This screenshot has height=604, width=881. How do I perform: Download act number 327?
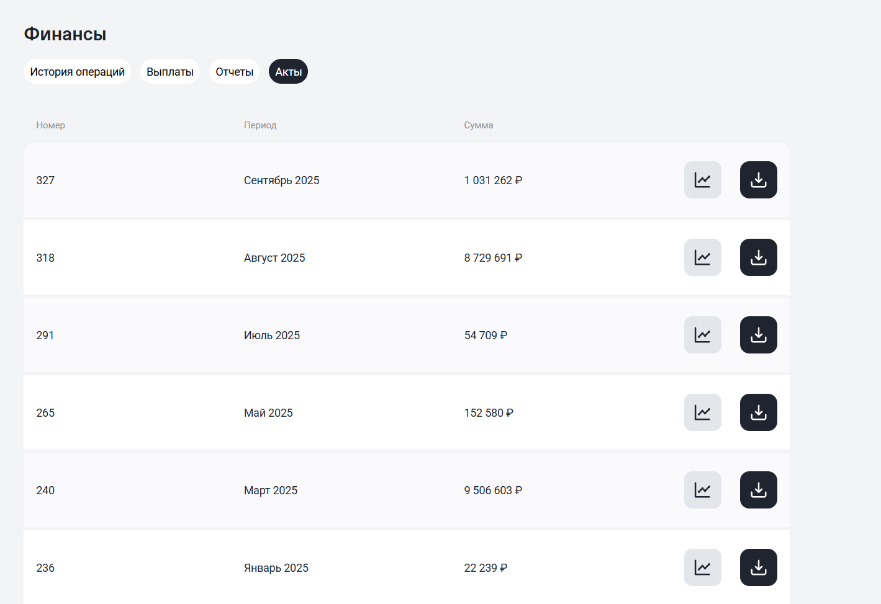[758, 180]
